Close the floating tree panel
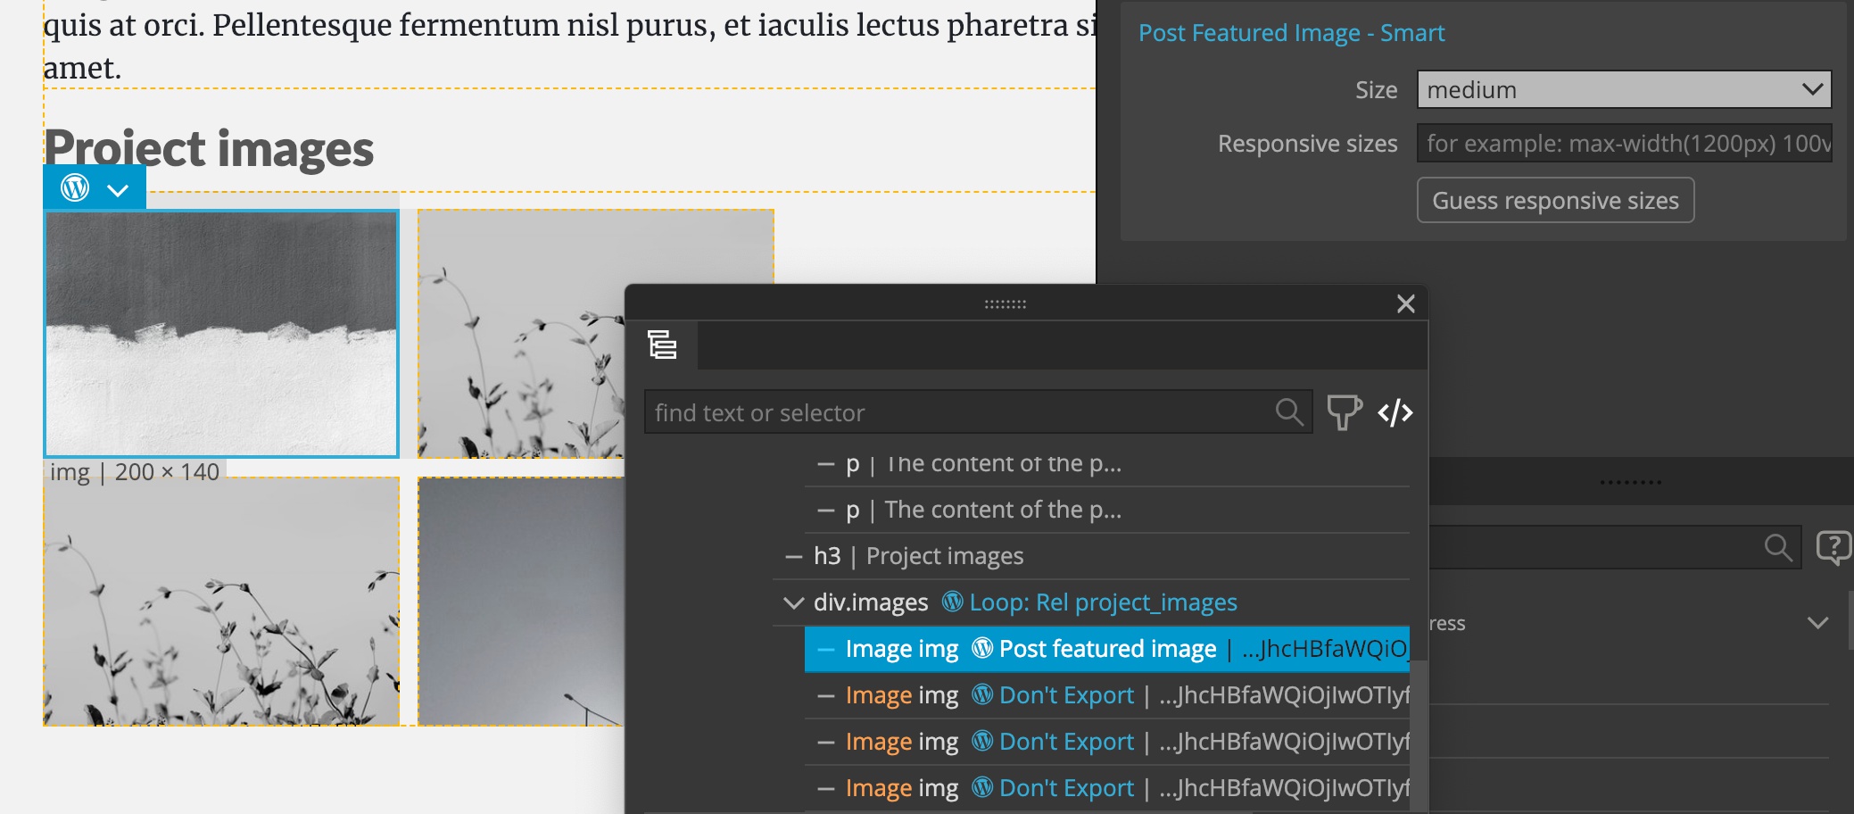 (x=1406, y=304)
